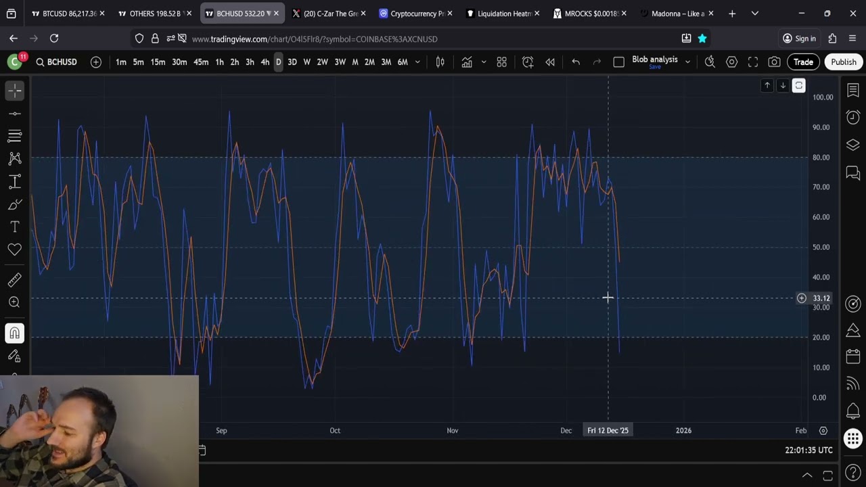The height and width of the screenshot is (487, 866).
Task: Take a chart snapshot
Action: pyautogui.click(x=775, y=62)
